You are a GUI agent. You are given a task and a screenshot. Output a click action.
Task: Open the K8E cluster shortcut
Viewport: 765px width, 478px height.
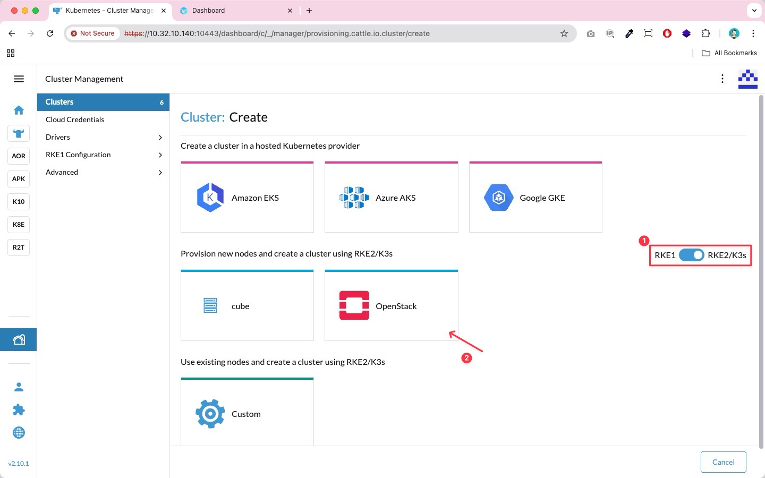pos(19,225)
